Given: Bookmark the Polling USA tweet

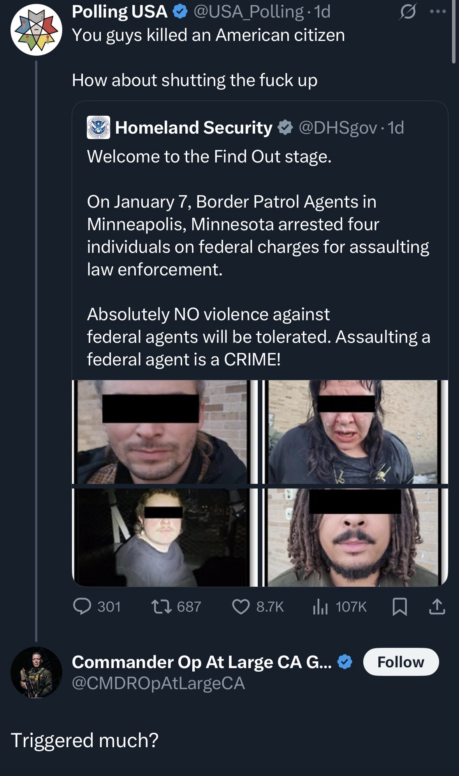Looking at the screenshot, I should coord(399,607).
